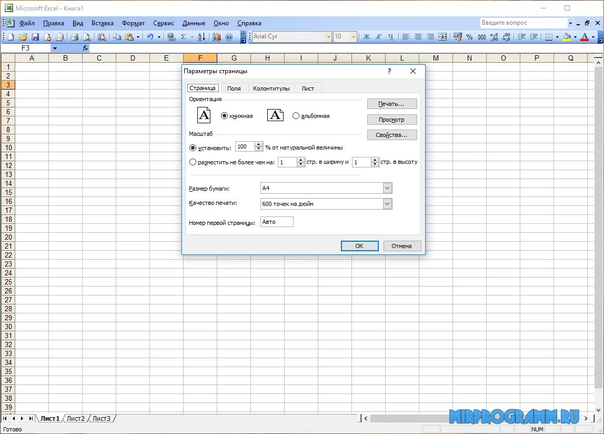This screenshot has height=434, width=604.
Task: Click Increase Indent icon
Action: [x=534, y=37]
